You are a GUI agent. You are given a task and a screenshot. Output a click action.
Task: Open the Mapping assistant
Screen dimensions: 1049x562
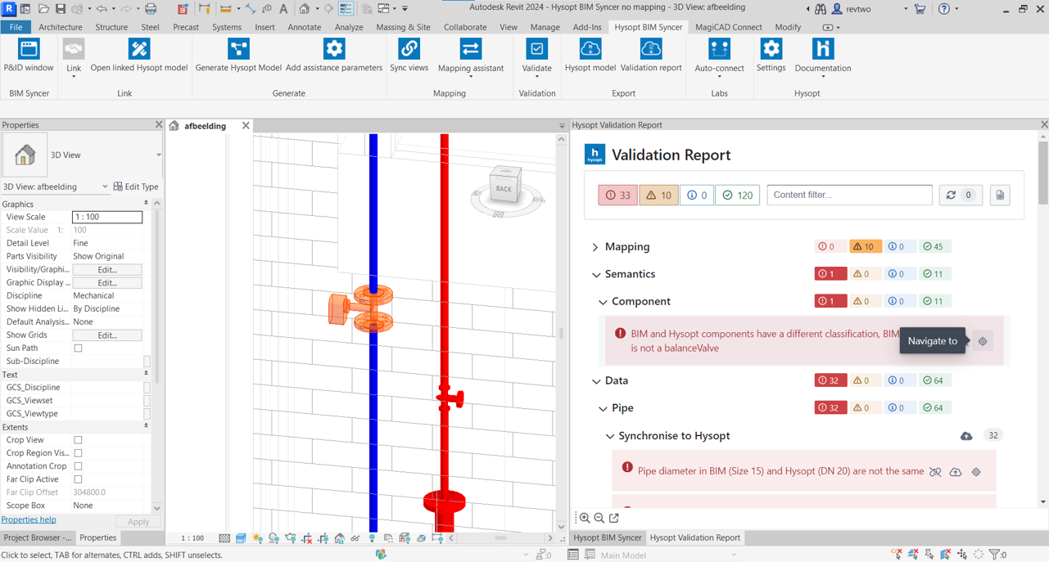click(471, 57)
